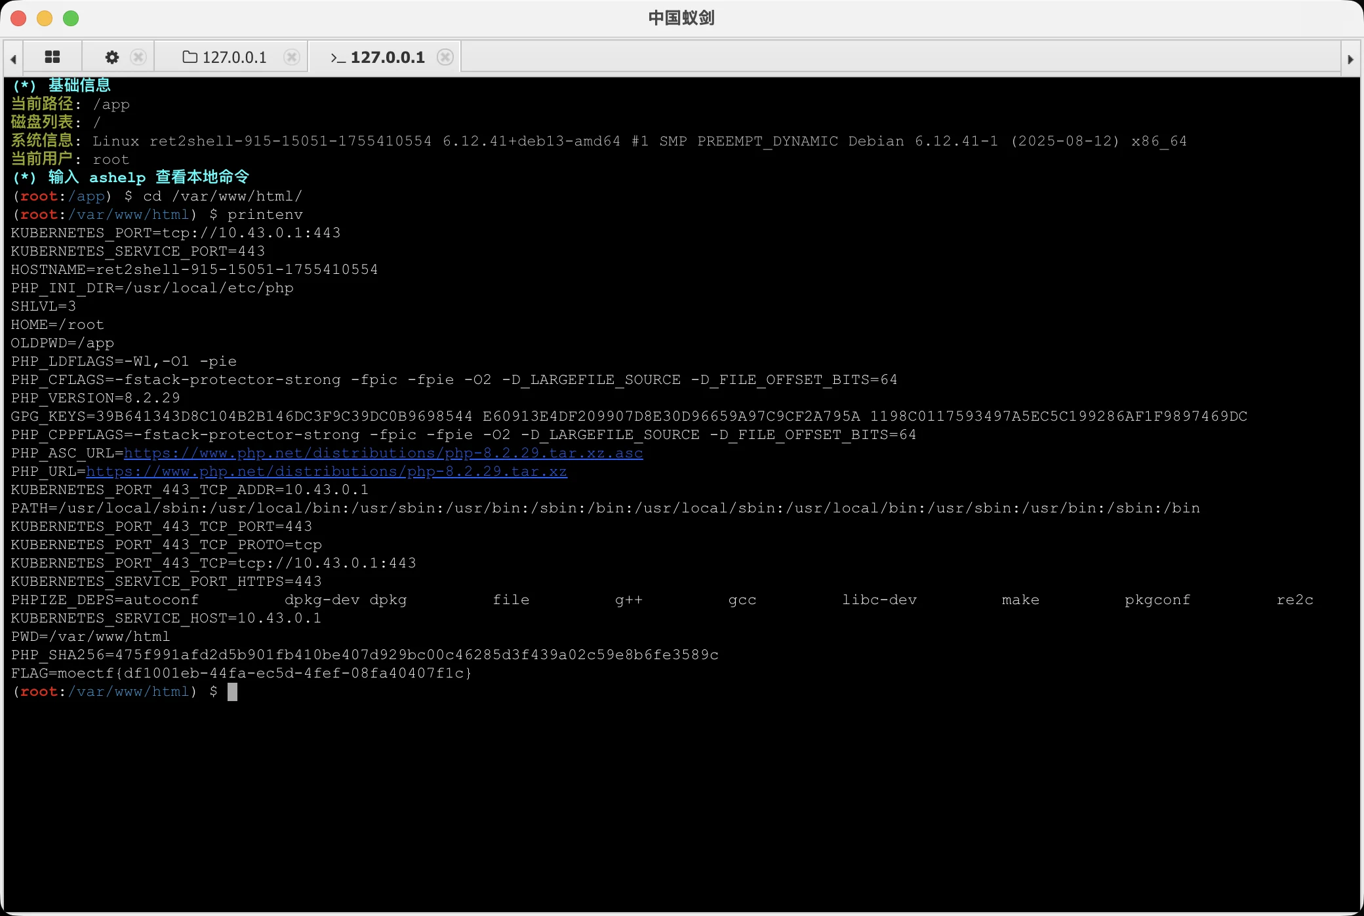Close the settings tab
The image size is (1364, 916).
point(138,57)
